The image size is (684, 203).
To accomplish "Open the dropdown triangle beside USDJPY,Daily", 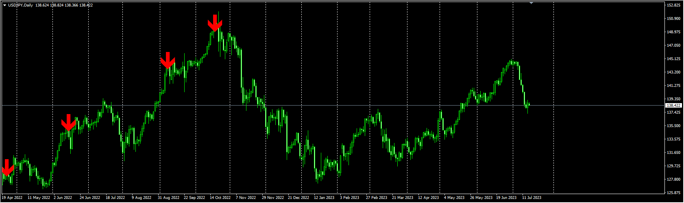I will coord(4,5).
